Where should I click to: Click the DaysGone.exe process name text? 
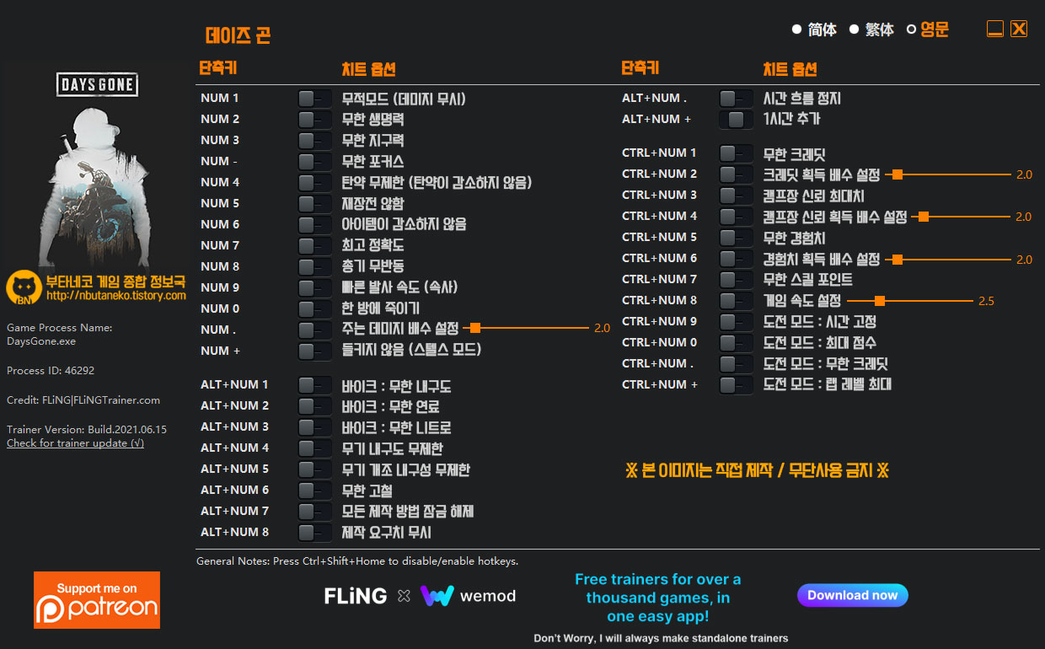click(41, 341)
